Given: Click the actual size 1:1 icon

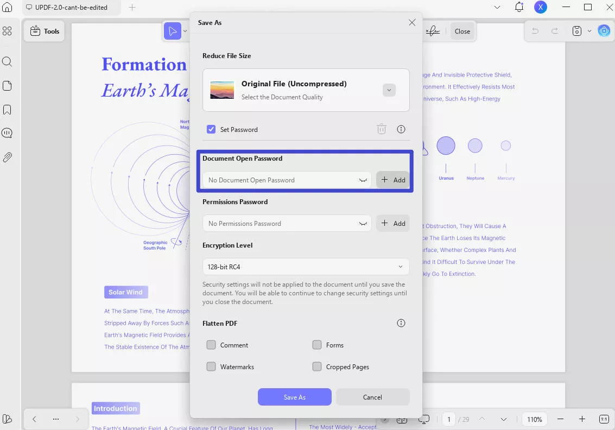Looking at the screenshot, I should coord(604,419).
